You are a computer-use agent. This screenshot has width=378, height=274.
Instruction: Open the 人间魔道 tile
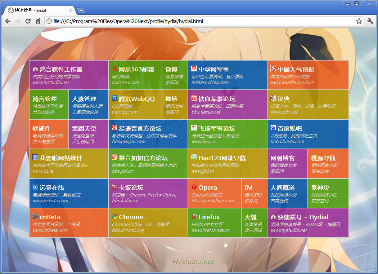(287, 193)
